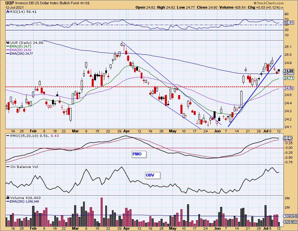Click the RSI(14) 58.41 legend text
298x231 pixels.
(23, 12)
